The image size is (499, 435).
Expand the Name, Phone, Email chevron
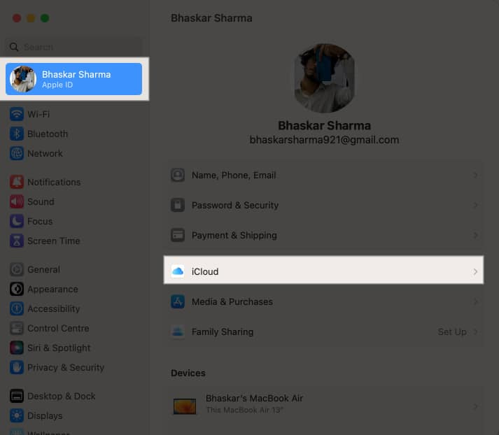[475, 176]
